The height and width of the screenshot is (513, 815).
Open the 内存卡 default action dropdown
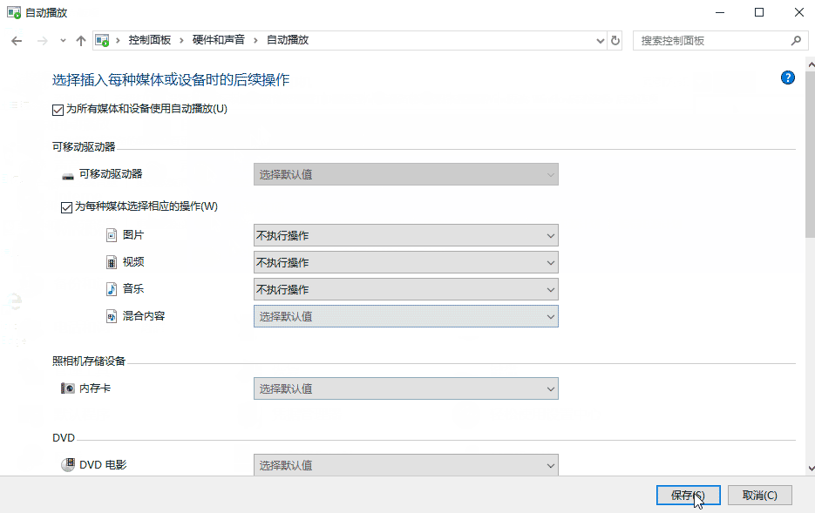[x=405, y=389]
